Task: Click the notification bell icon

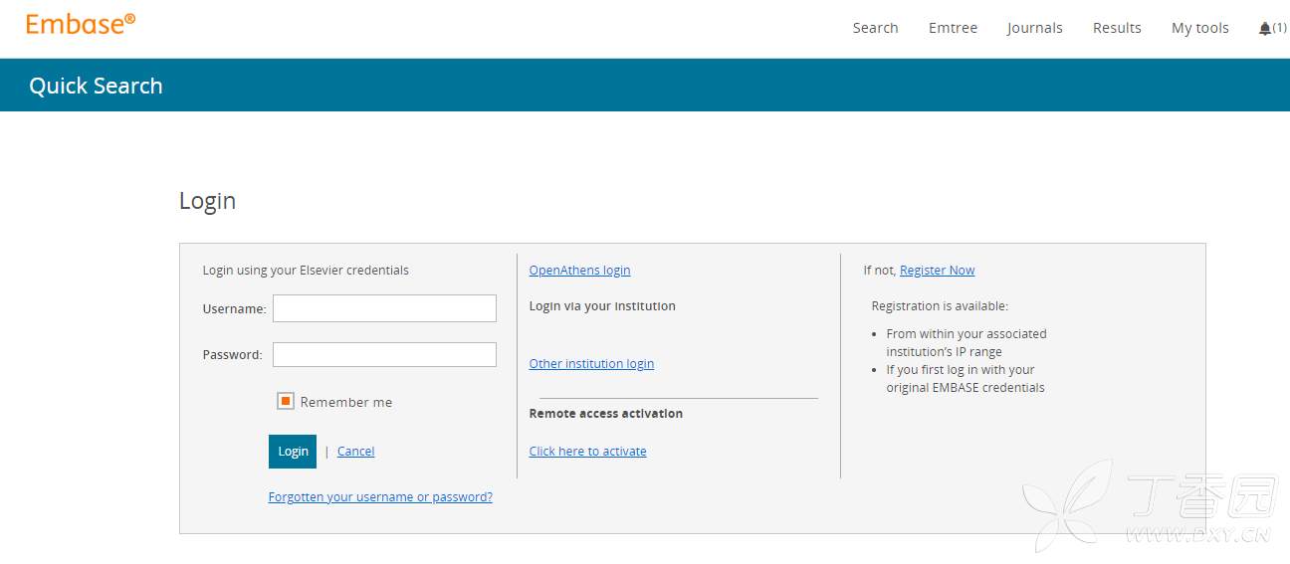Action: click(x=1265, y=29)
